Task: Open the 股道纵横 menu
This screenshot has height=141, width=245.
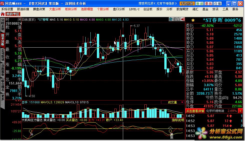Action: pyautogui.click(x=23, y=9)
